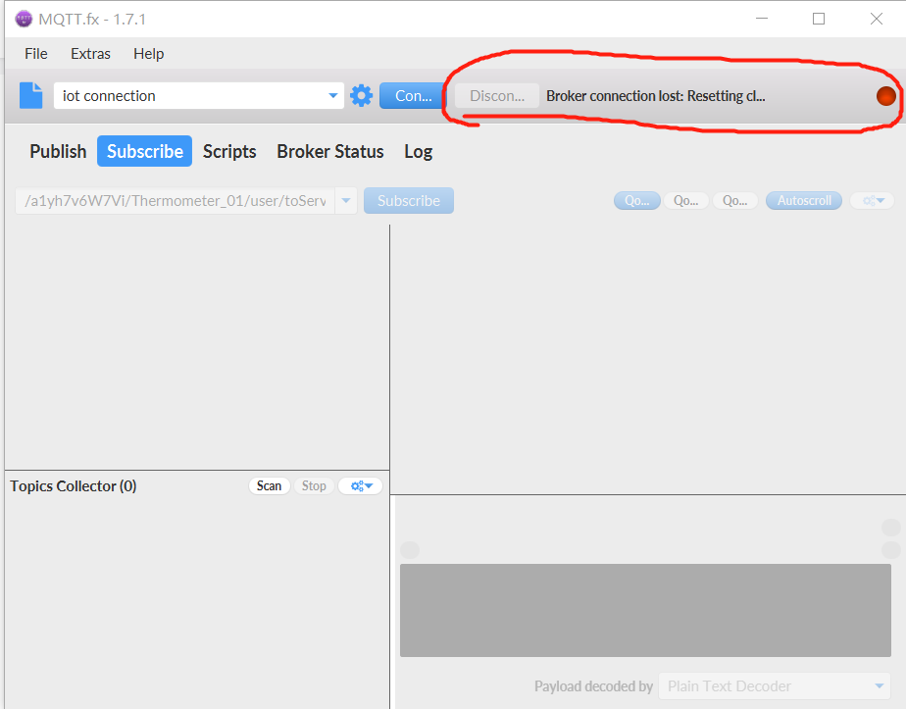Viewport: 906px width, 709px height.
Task: Open the Help menu
Action: tap(148, 54)
